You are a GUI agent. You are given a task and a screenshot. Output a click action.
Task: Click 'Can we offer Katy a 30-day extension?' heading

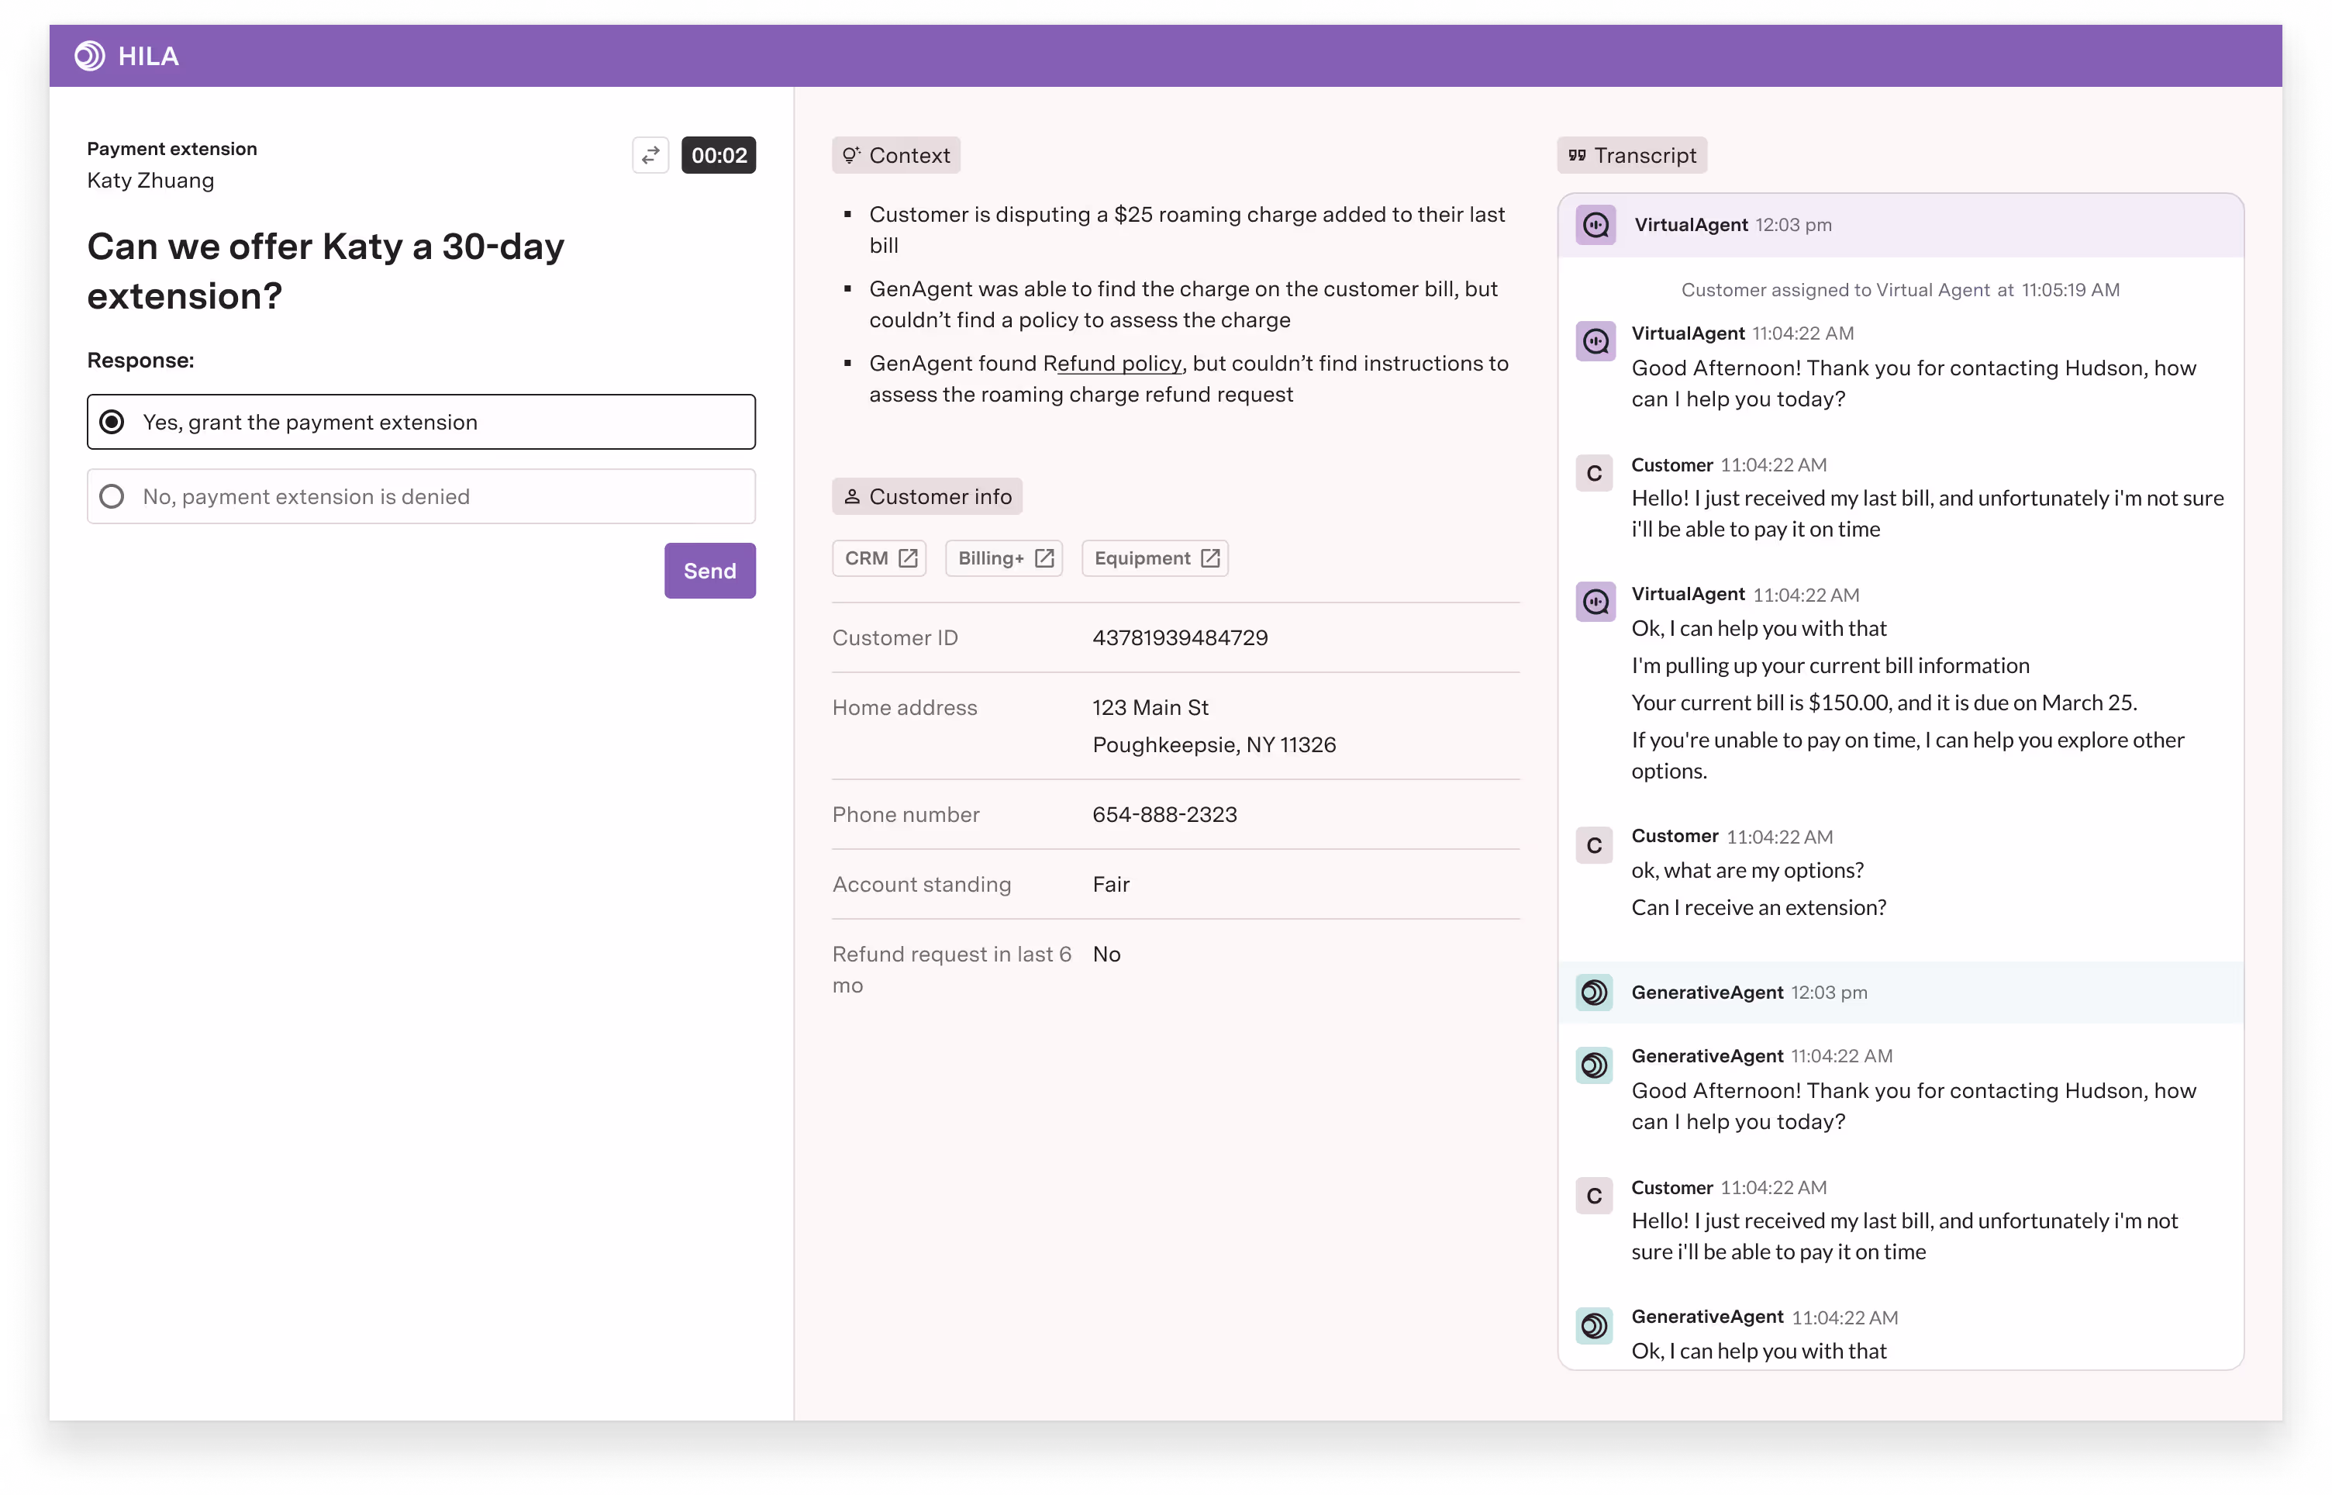click(325, 271)
